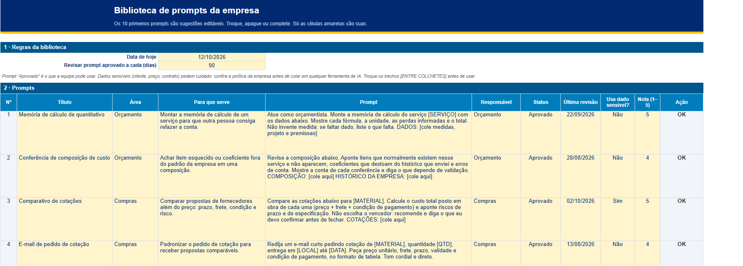Select purpose cell starting 'Montar a memória de cálculo'
Screen dimensions: 743x266
pyautogui.click(x=212, y=133)
